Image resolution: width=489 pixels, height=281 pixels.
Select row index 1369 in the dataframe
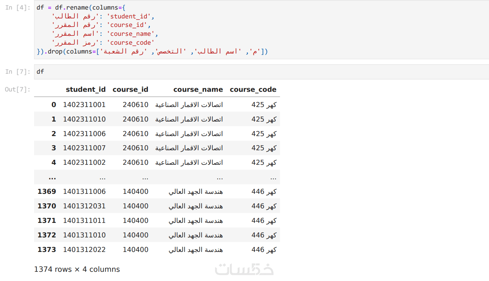click(x=47, y=191)
